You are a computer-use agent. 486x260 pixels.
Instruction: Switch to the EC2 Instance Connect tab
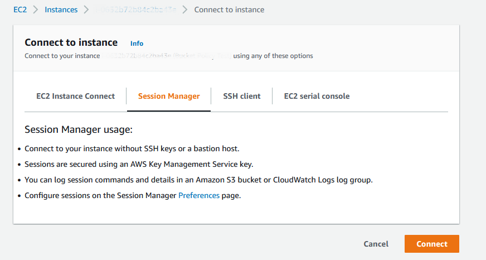(76, 96)
